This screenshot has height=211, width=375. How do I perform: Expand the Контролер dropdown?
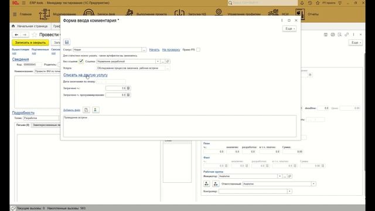pos(289,192)
